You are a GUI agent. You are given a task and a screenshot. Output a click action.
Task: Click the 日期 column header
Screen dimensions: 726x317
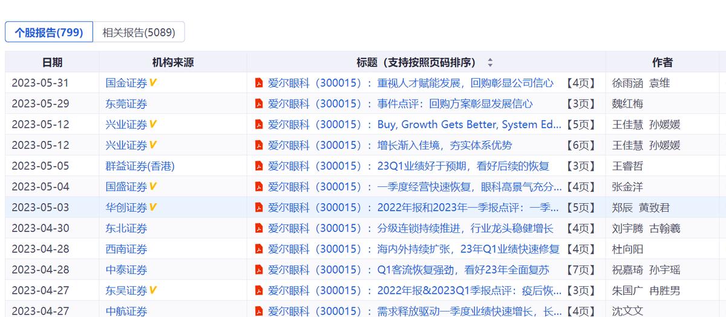tap(52, 62)
